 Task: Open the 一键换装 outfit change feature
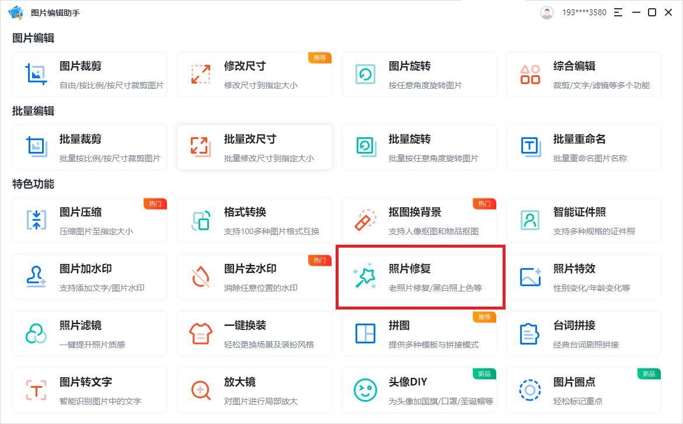point(255,333)
